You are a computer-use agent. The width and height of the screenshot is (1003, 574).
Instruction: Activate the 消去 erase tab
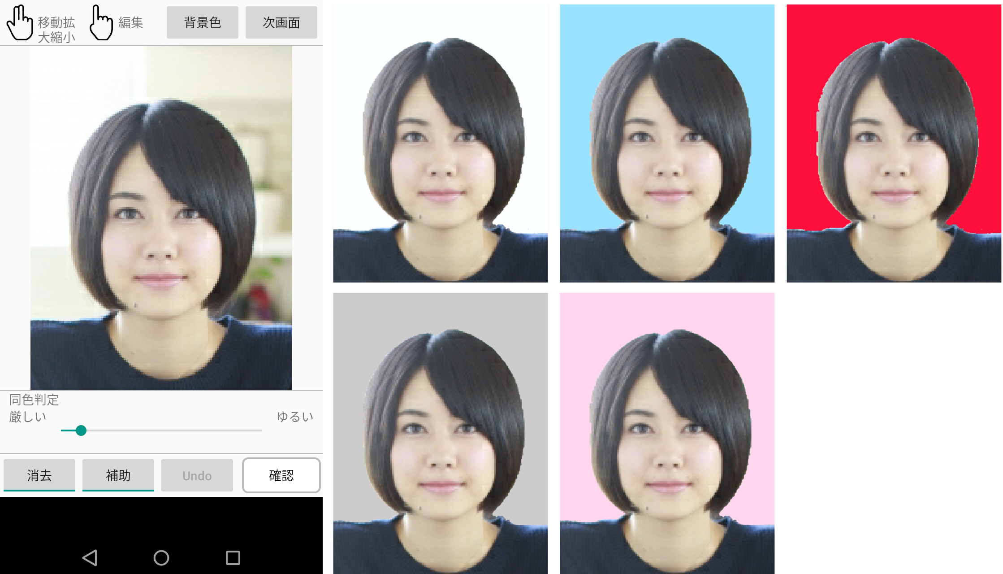pyautogui.click(x=39, y=475)
